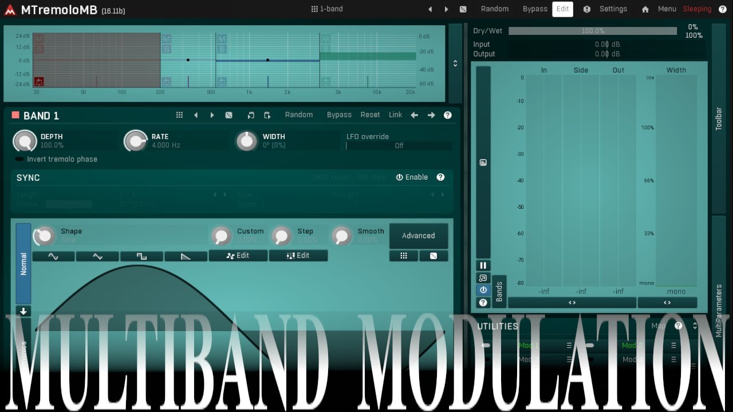Toggle the Edit mode button
This screenshot has height=412, width=733.
point(562,9)
